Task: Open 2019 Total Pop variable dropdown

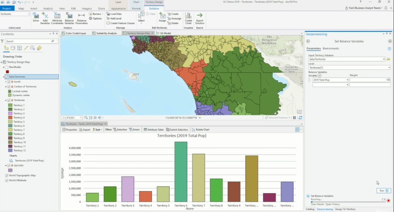Action: [347, 80]
